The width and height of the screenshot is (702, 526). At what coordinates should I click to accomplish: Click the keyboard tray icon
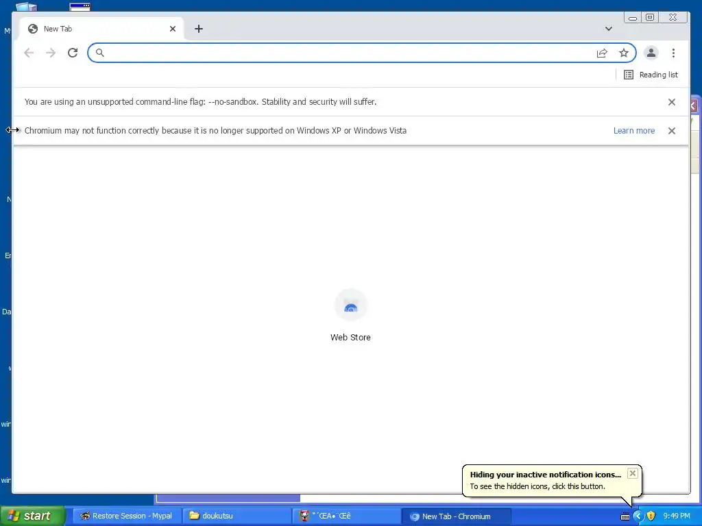625,516
